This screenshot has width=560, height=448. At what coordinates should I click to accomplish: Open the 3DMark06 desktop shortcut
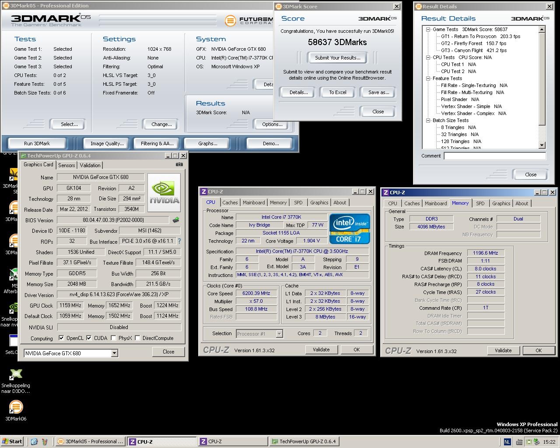point(16,407)
